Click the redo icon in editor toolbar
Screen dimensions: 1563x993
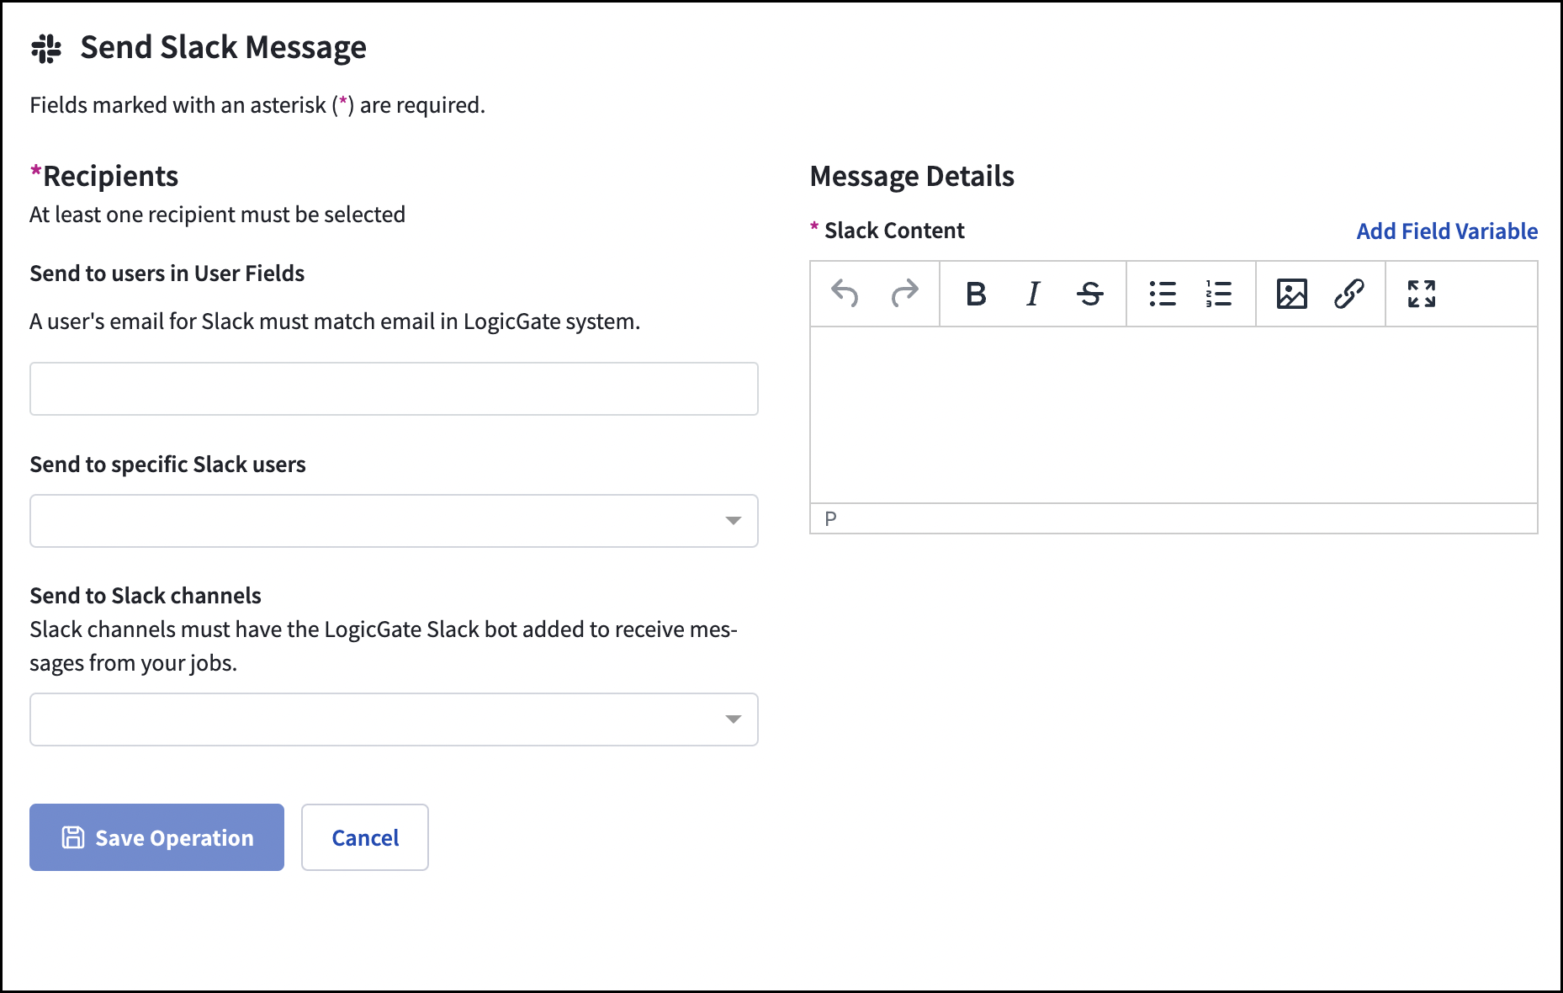click(904, 294)
